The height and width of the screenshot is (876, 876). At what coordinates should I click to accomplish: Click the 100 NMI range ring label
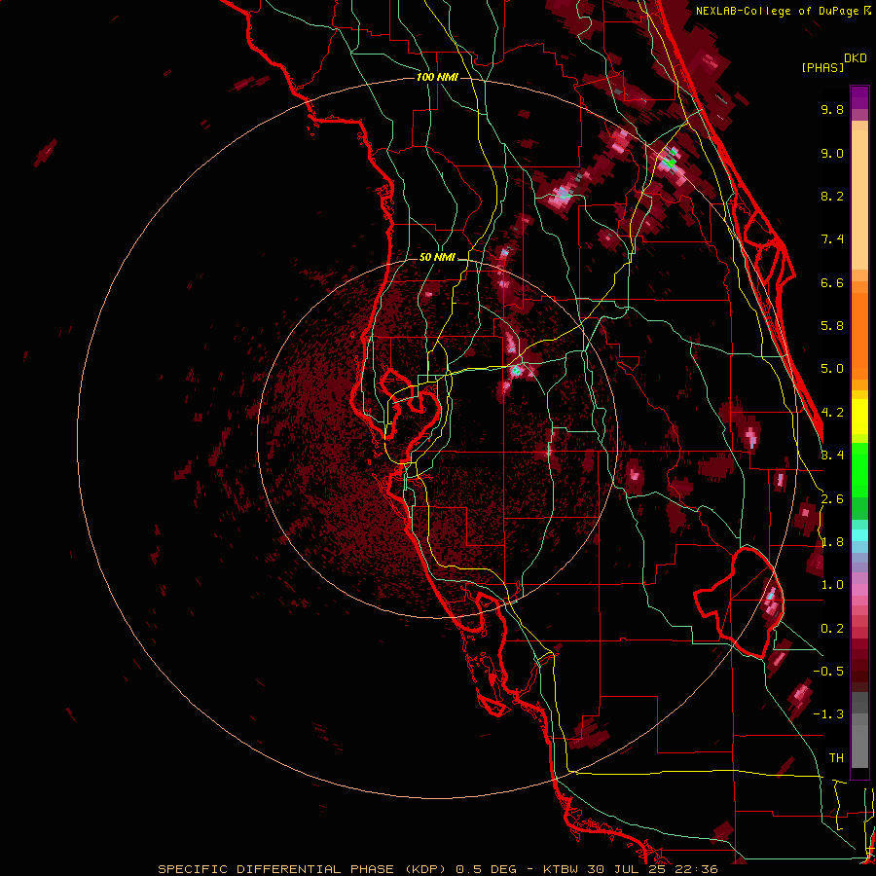pyautogui.click(x=437, y=77)
